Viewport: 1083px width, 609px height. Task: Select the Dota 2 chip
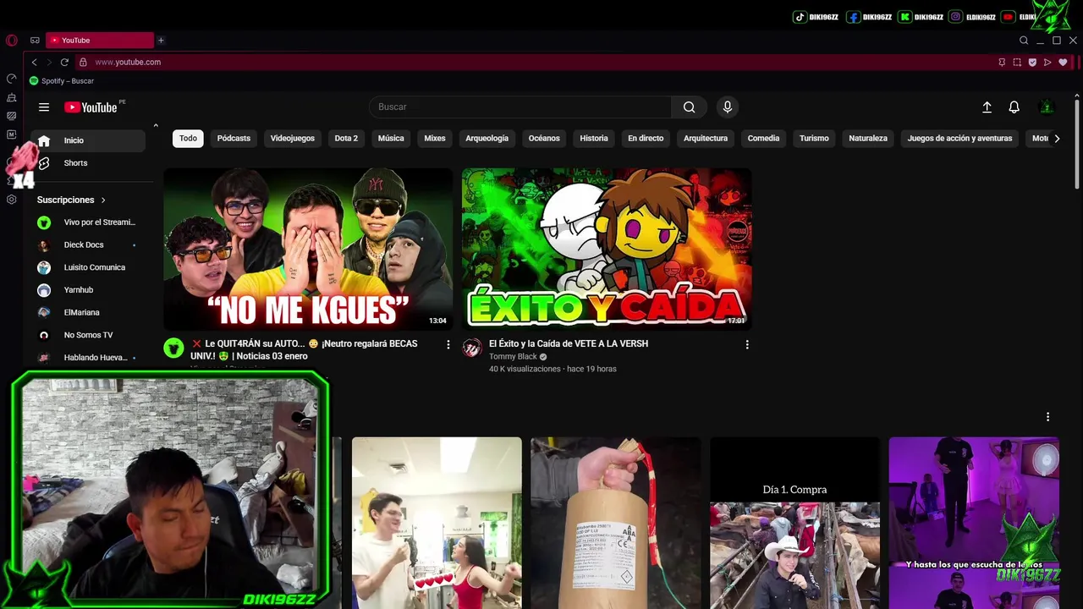[346, 138]
